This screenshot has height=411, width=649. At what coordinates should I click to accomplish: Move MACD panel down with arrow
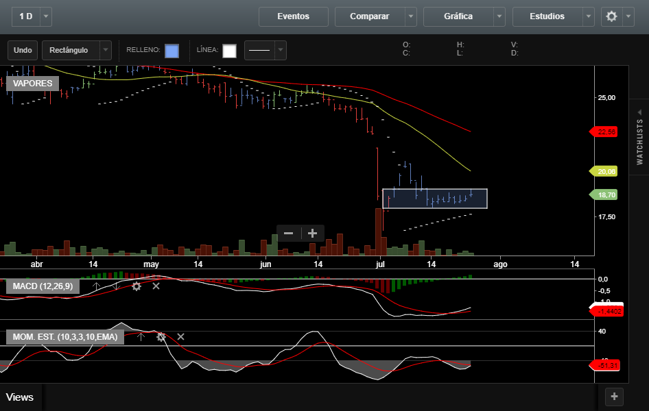(117, 286)
